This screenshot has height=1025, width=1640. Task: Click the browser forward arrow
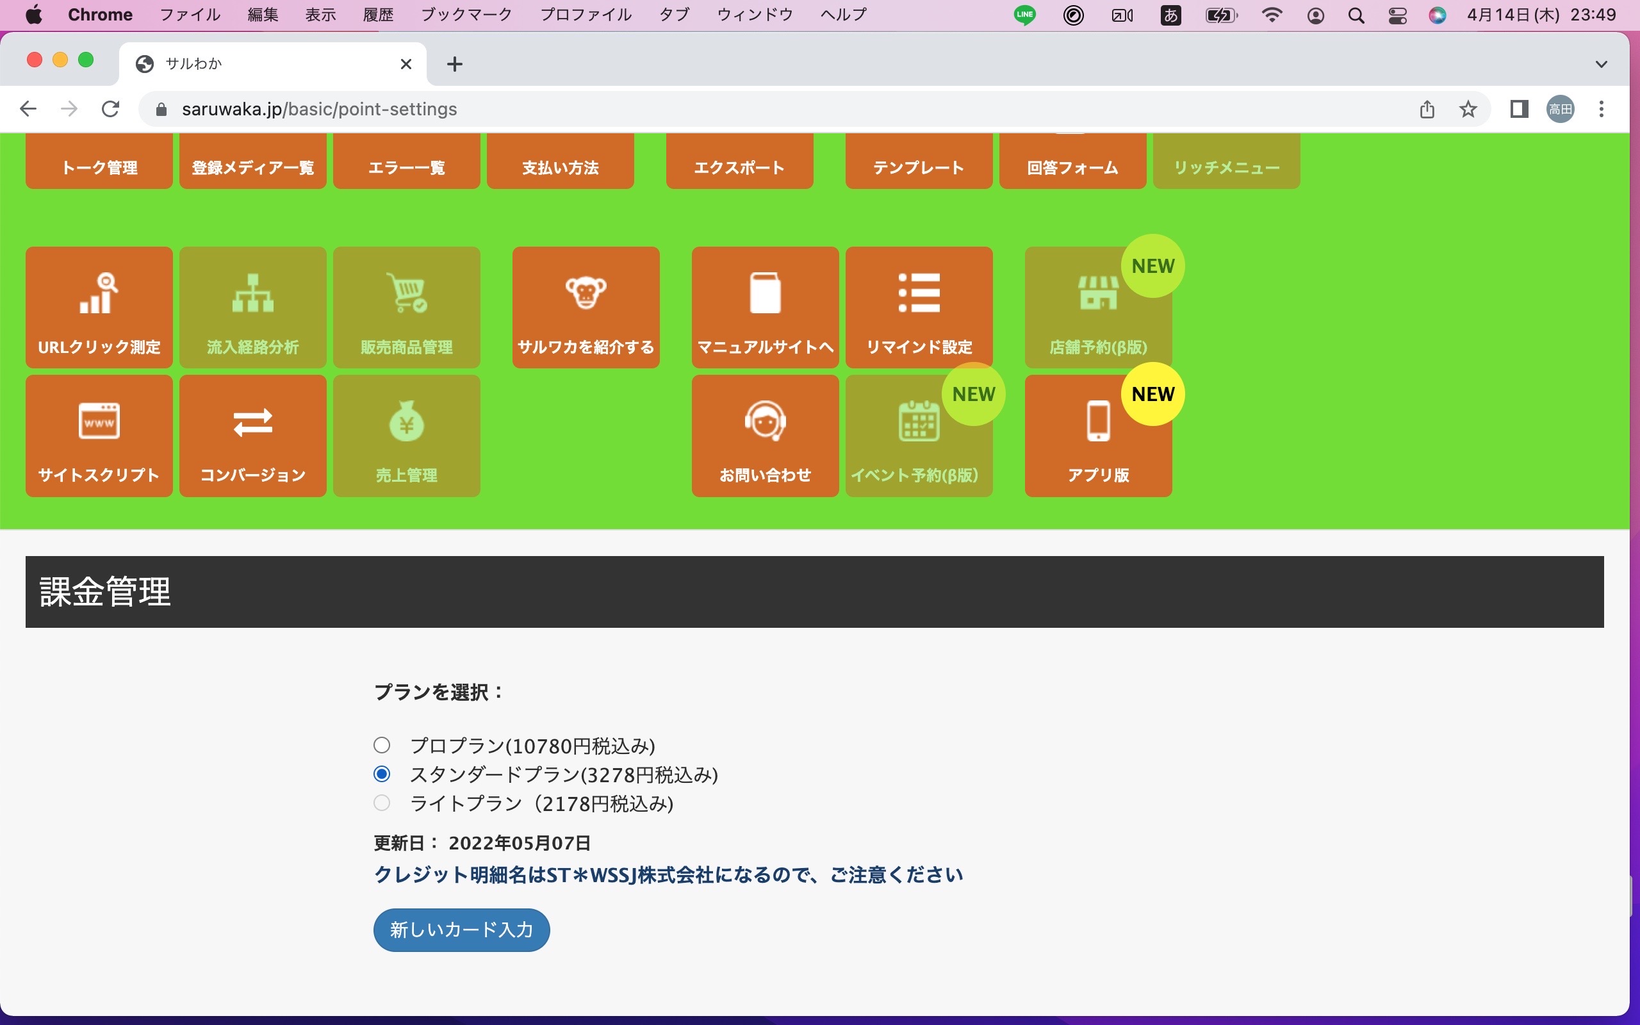tap(69, 109)
